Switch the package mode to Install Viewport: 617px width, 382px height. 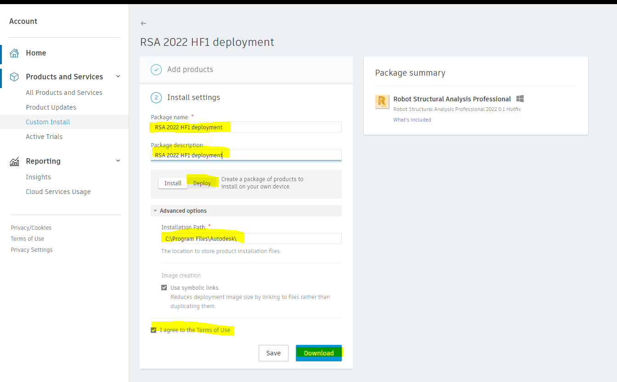[173, 183]
